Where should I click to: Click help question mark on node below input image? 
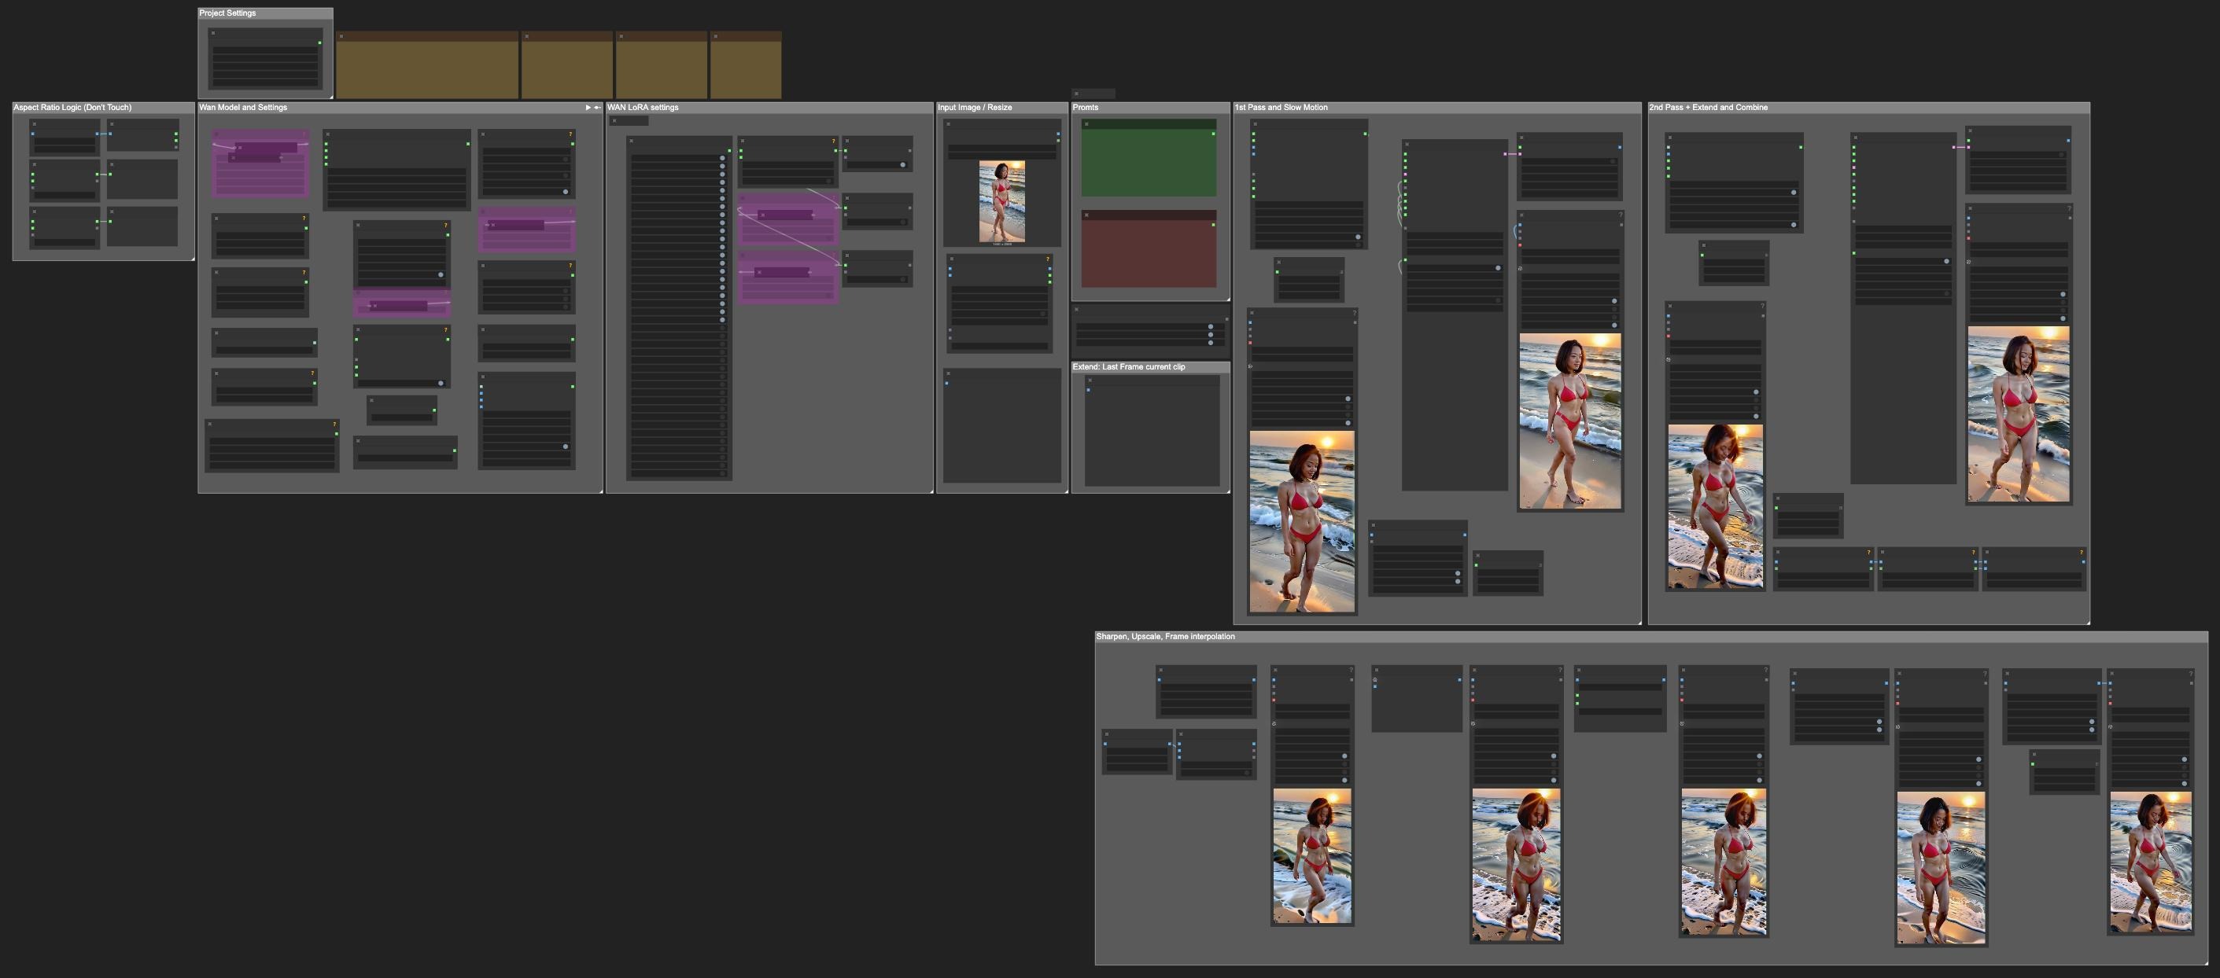[x=1048, y=259]
